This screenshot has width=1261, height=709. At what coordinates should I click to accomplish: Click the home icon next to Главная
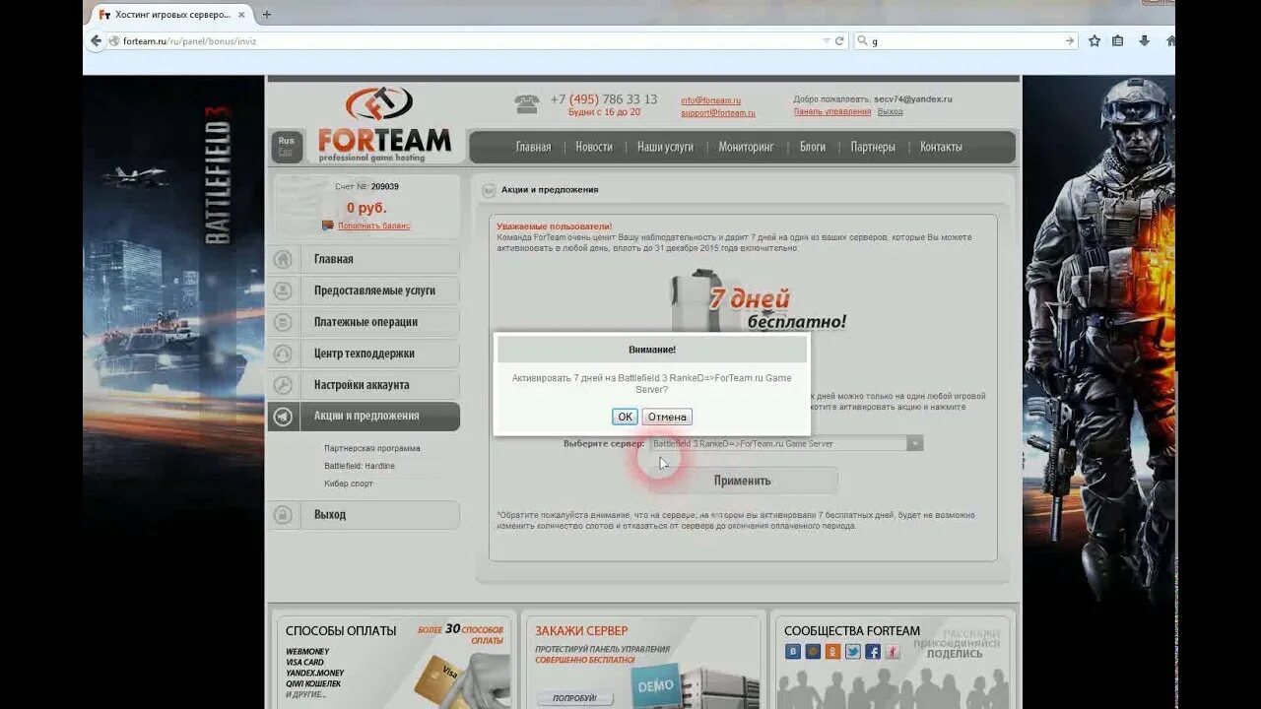(x=283, y=259)
